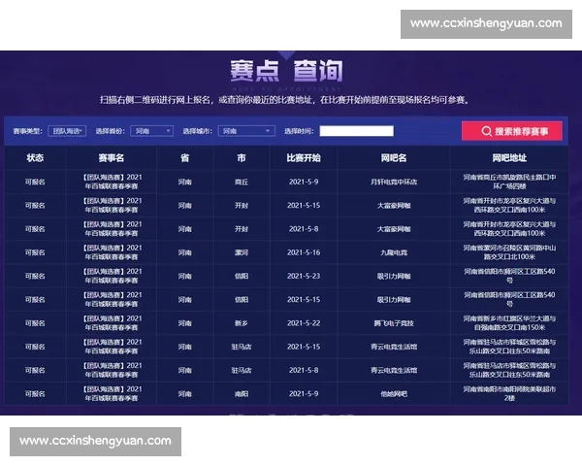Click the 状态 column header
Screen dimensions: 582x466
point(35,158)
